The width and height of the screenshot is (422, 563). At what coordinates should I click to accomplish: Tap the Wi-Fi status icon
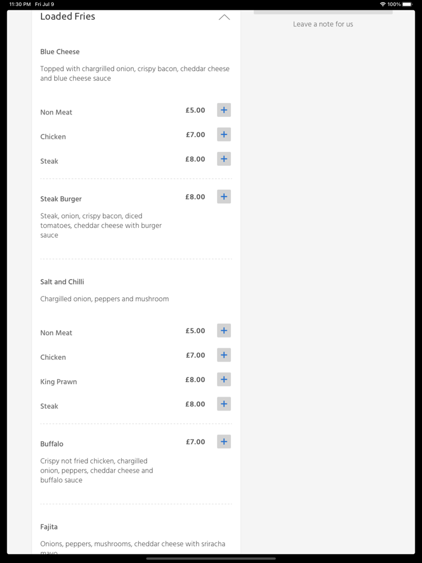pyautogui.click(x=383, y=4)
